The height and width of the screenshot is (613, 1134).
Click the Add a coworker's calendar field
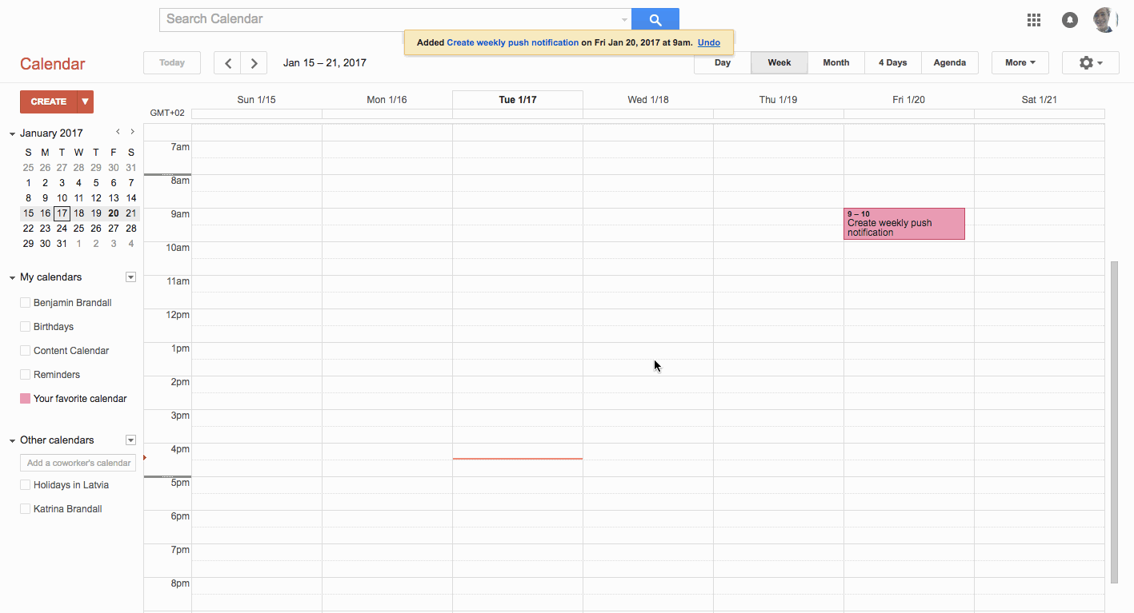point(78,463)
